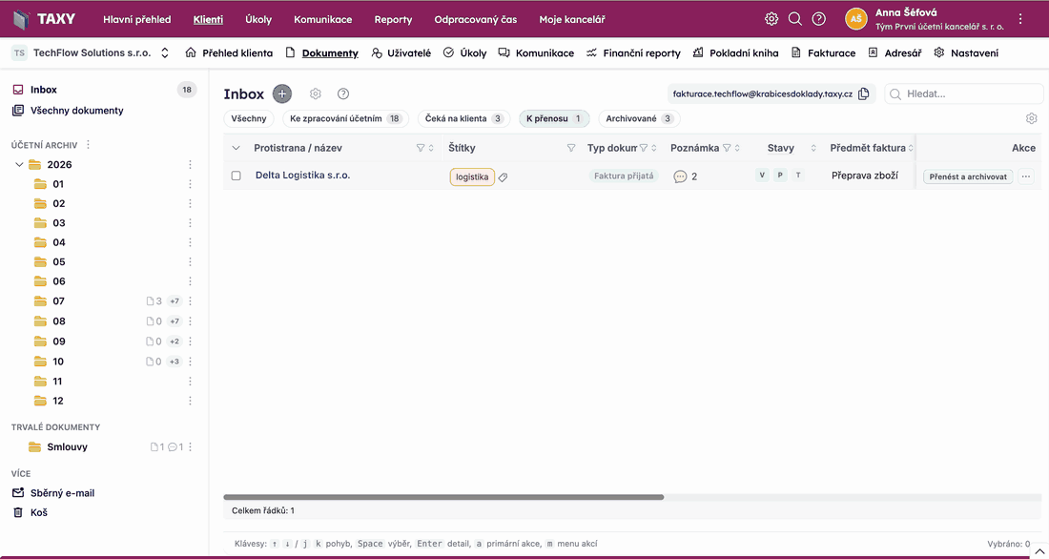Click Přenést a archivovat button
Screen dimensions: 1049x559
[968, 176]
